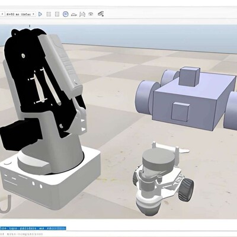Image resolution: width=237 pixels, height=237 pixels.
Task: Toggle the circled blue play icon
Action: tap(66, 14)
